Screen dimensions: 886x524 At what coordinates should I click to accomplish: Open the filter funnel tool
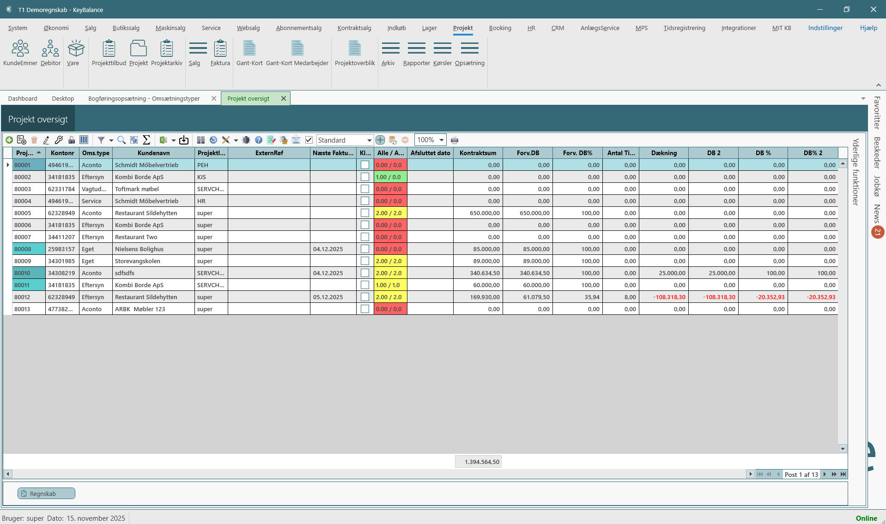click(101, 140)
